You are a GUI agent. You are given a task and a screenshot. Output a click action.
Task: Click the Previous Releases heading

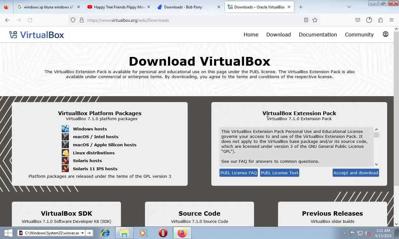point(332,213)
